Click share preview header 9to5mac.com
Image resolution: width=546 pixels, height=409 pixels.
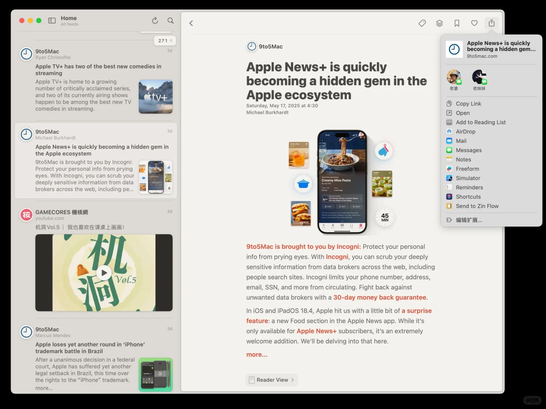[x=491, y=49]
